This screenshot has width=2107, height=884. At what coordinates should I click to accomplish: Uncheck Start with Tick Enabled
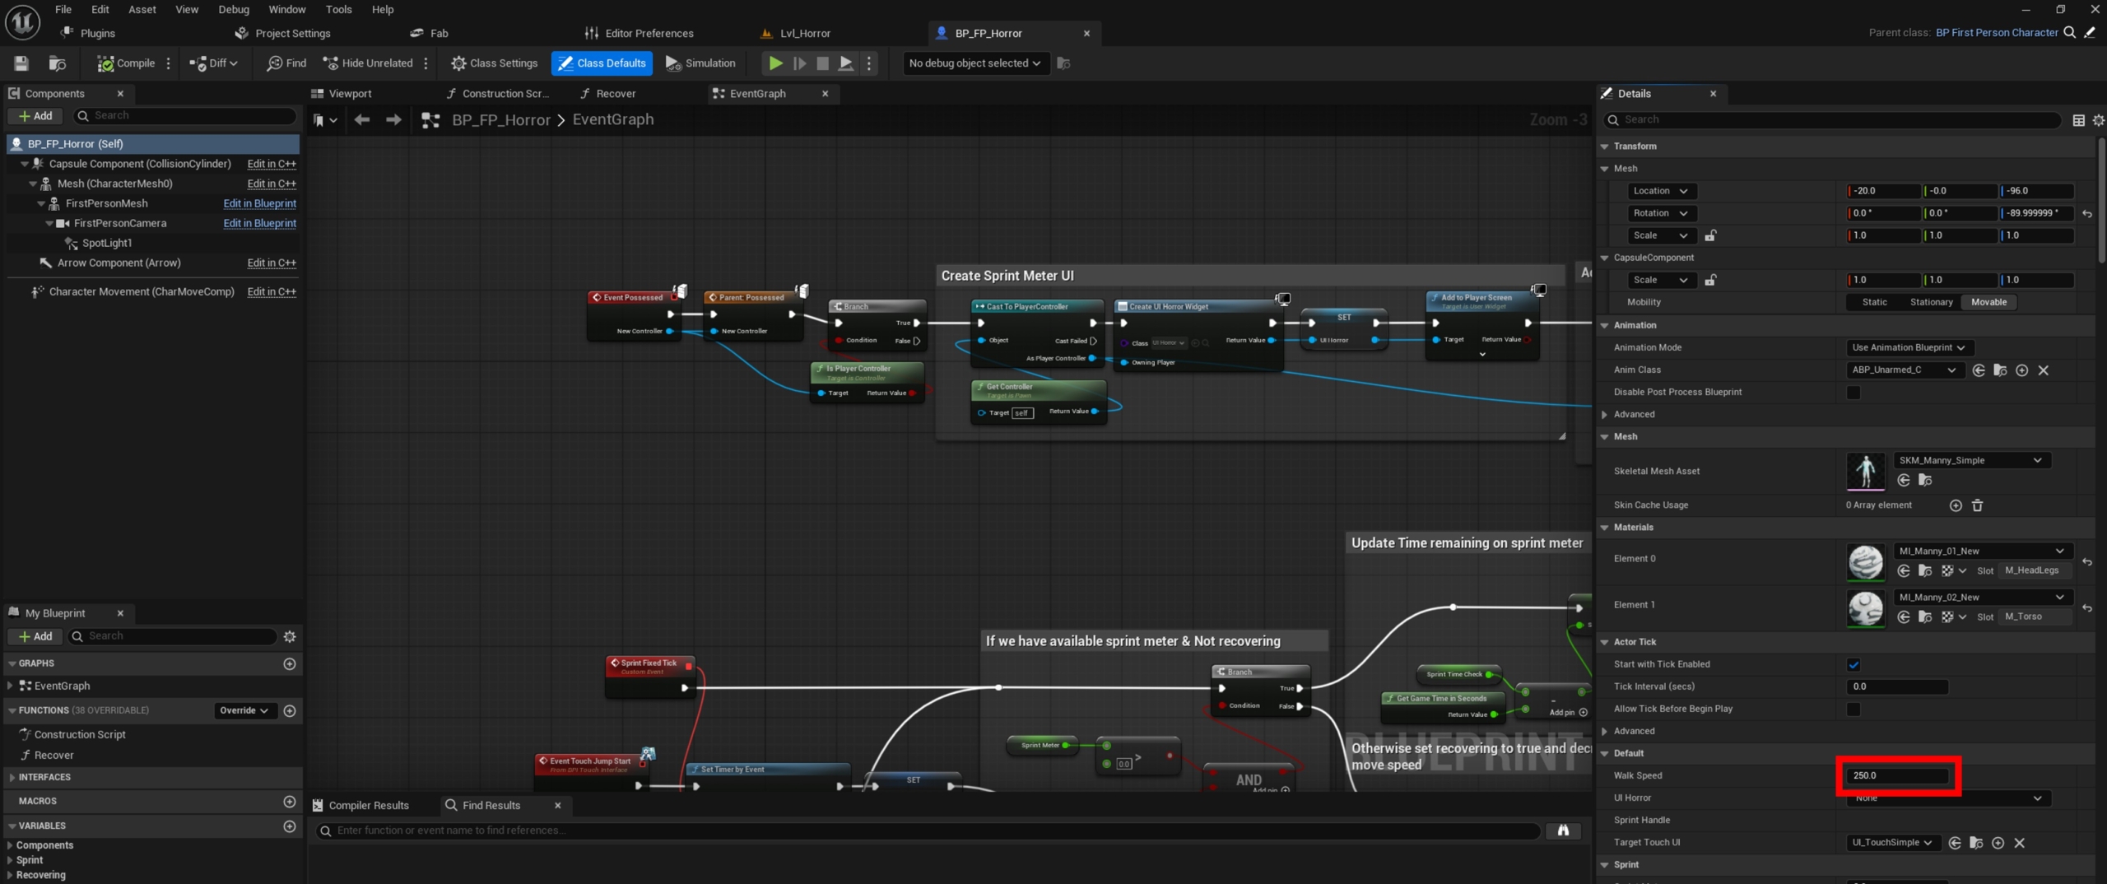pos(1854,664)
